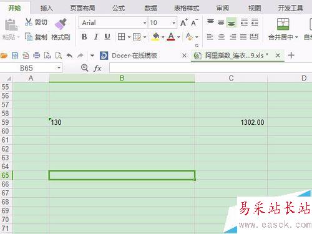312x234 pixels.
Task: Click the print preview icon
Action: 47,56
